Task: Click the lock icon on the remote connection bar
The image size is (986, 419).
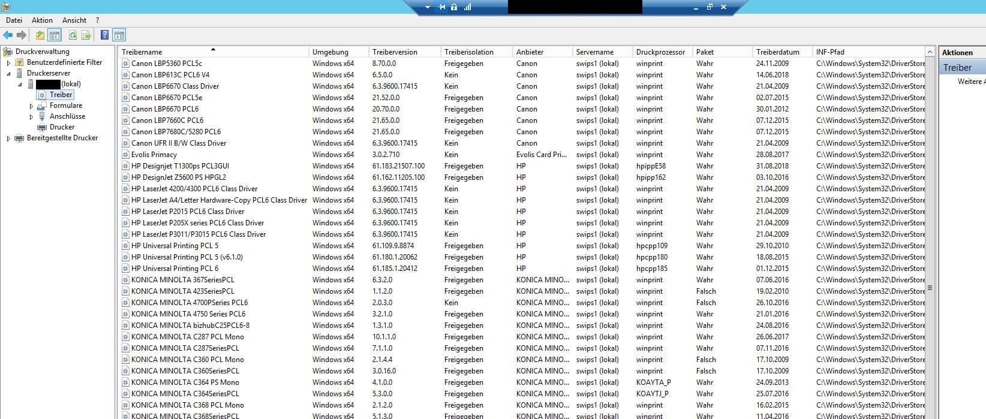Action: tap(454, 7)
